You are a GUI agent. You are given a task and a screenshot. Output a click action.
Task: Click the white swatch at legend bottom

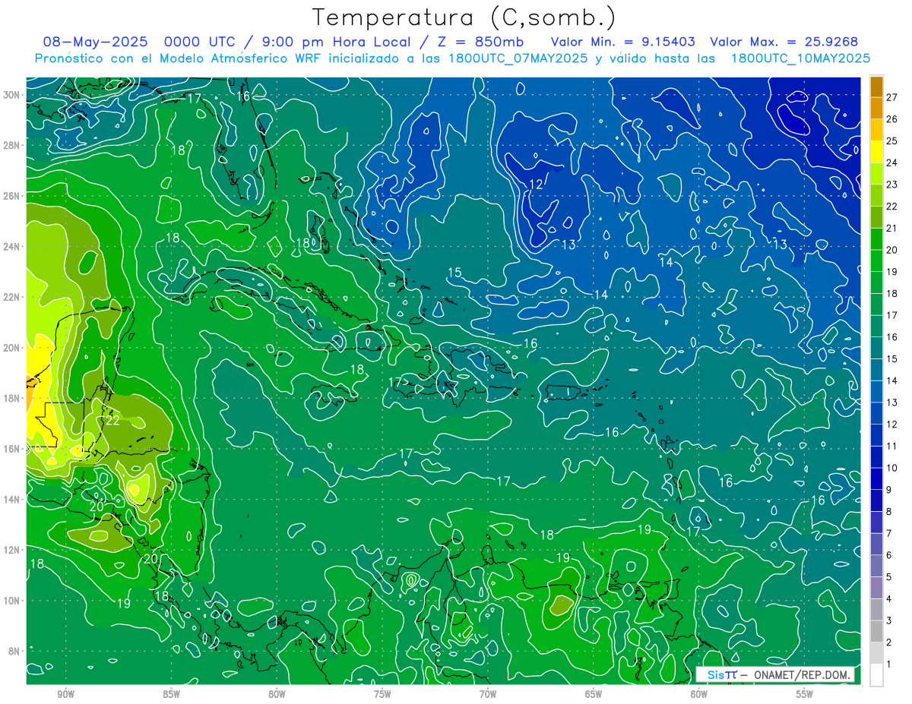pos(876,675)
